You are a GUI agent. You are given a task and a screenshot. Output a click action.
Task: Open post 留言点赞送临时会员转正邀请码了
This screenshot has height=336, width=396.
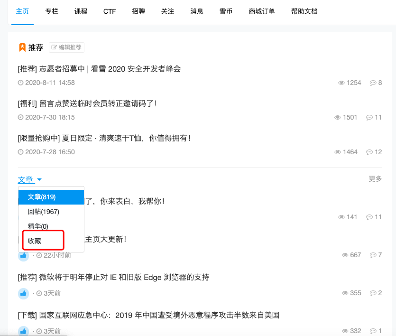pos(87,103)
